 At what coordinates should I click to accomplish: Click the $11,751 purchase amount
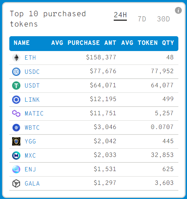(103, 113)
